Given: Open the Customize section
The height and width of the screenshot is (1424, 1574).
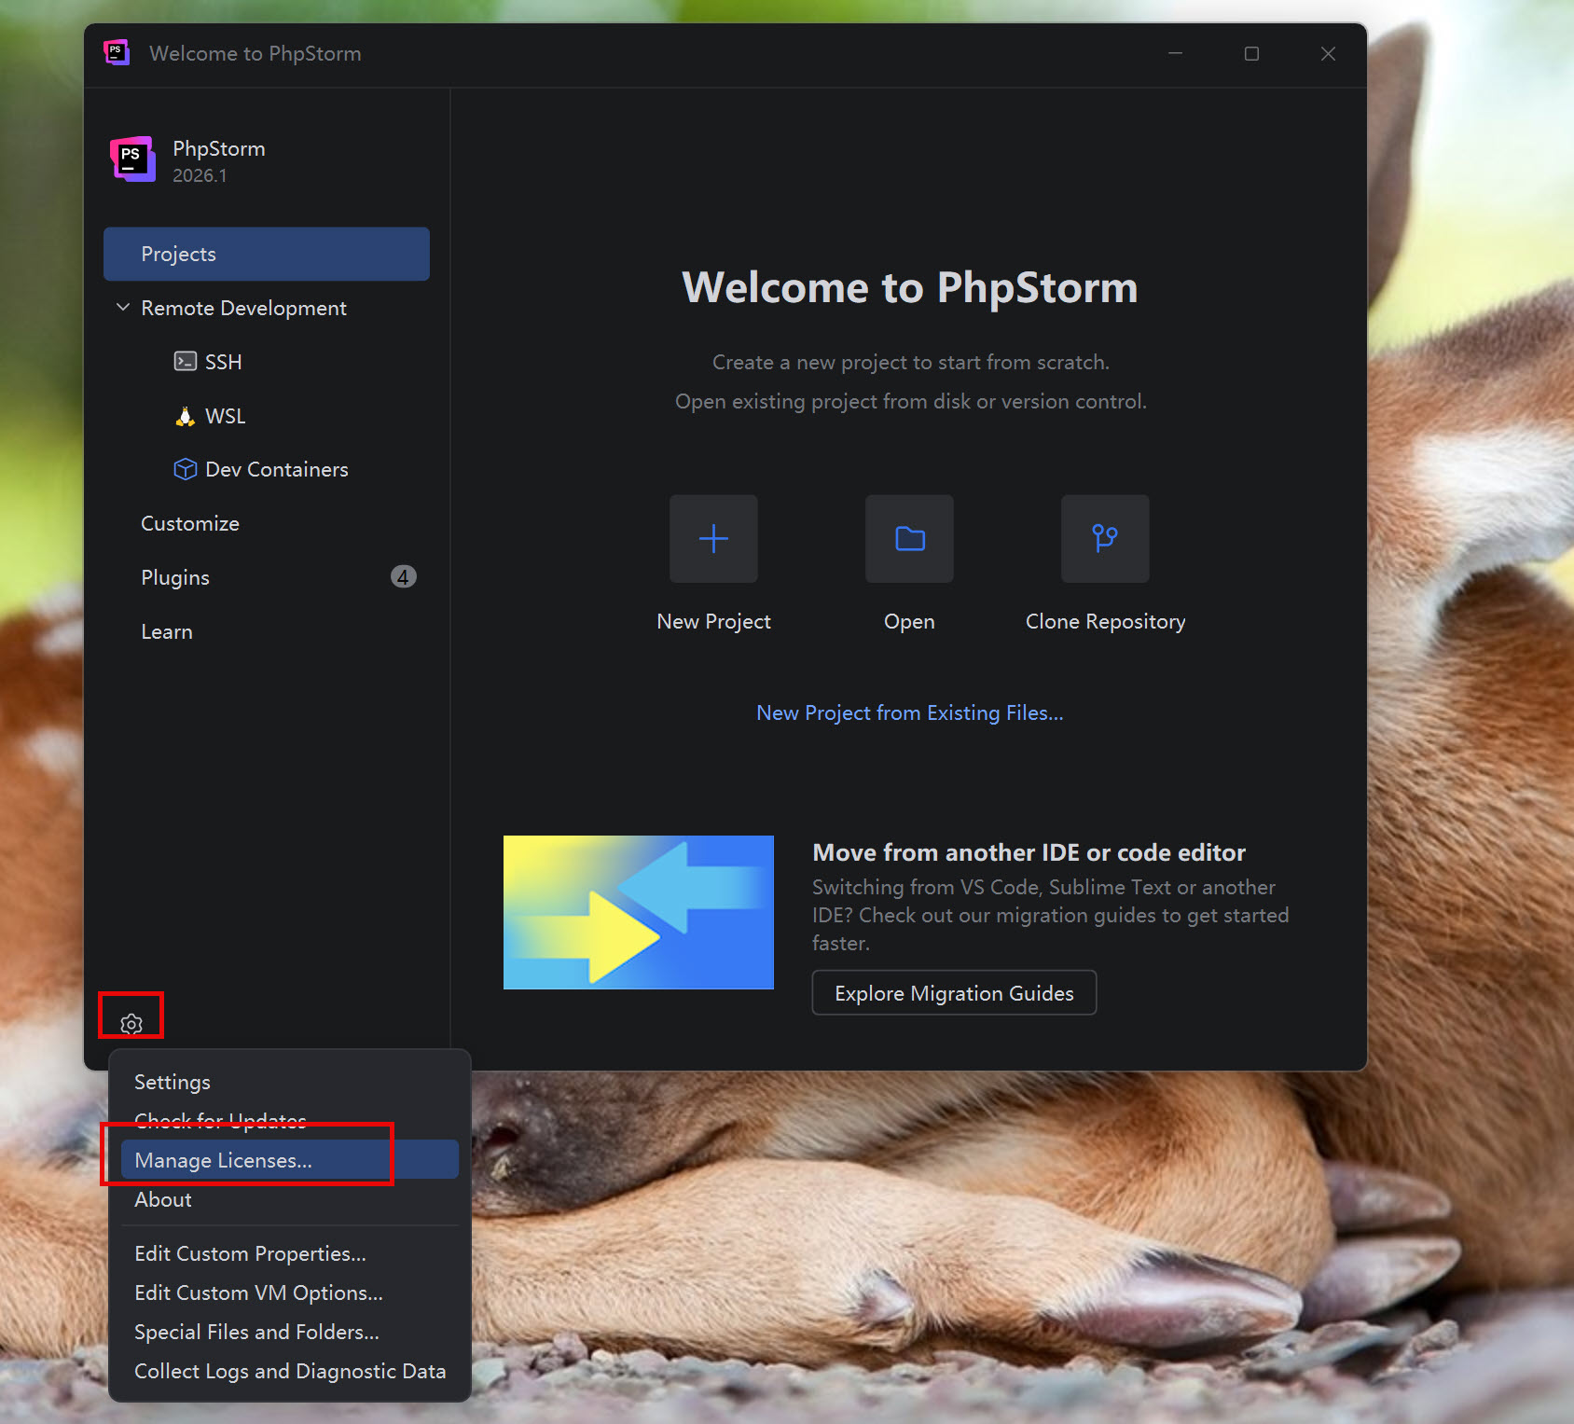Looking at the screenshot, I should 190,523.
